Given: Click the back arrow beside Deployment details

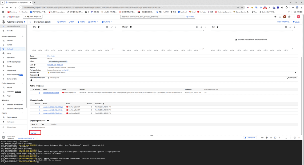Looking at the screenshot, I should coord(30,22).
